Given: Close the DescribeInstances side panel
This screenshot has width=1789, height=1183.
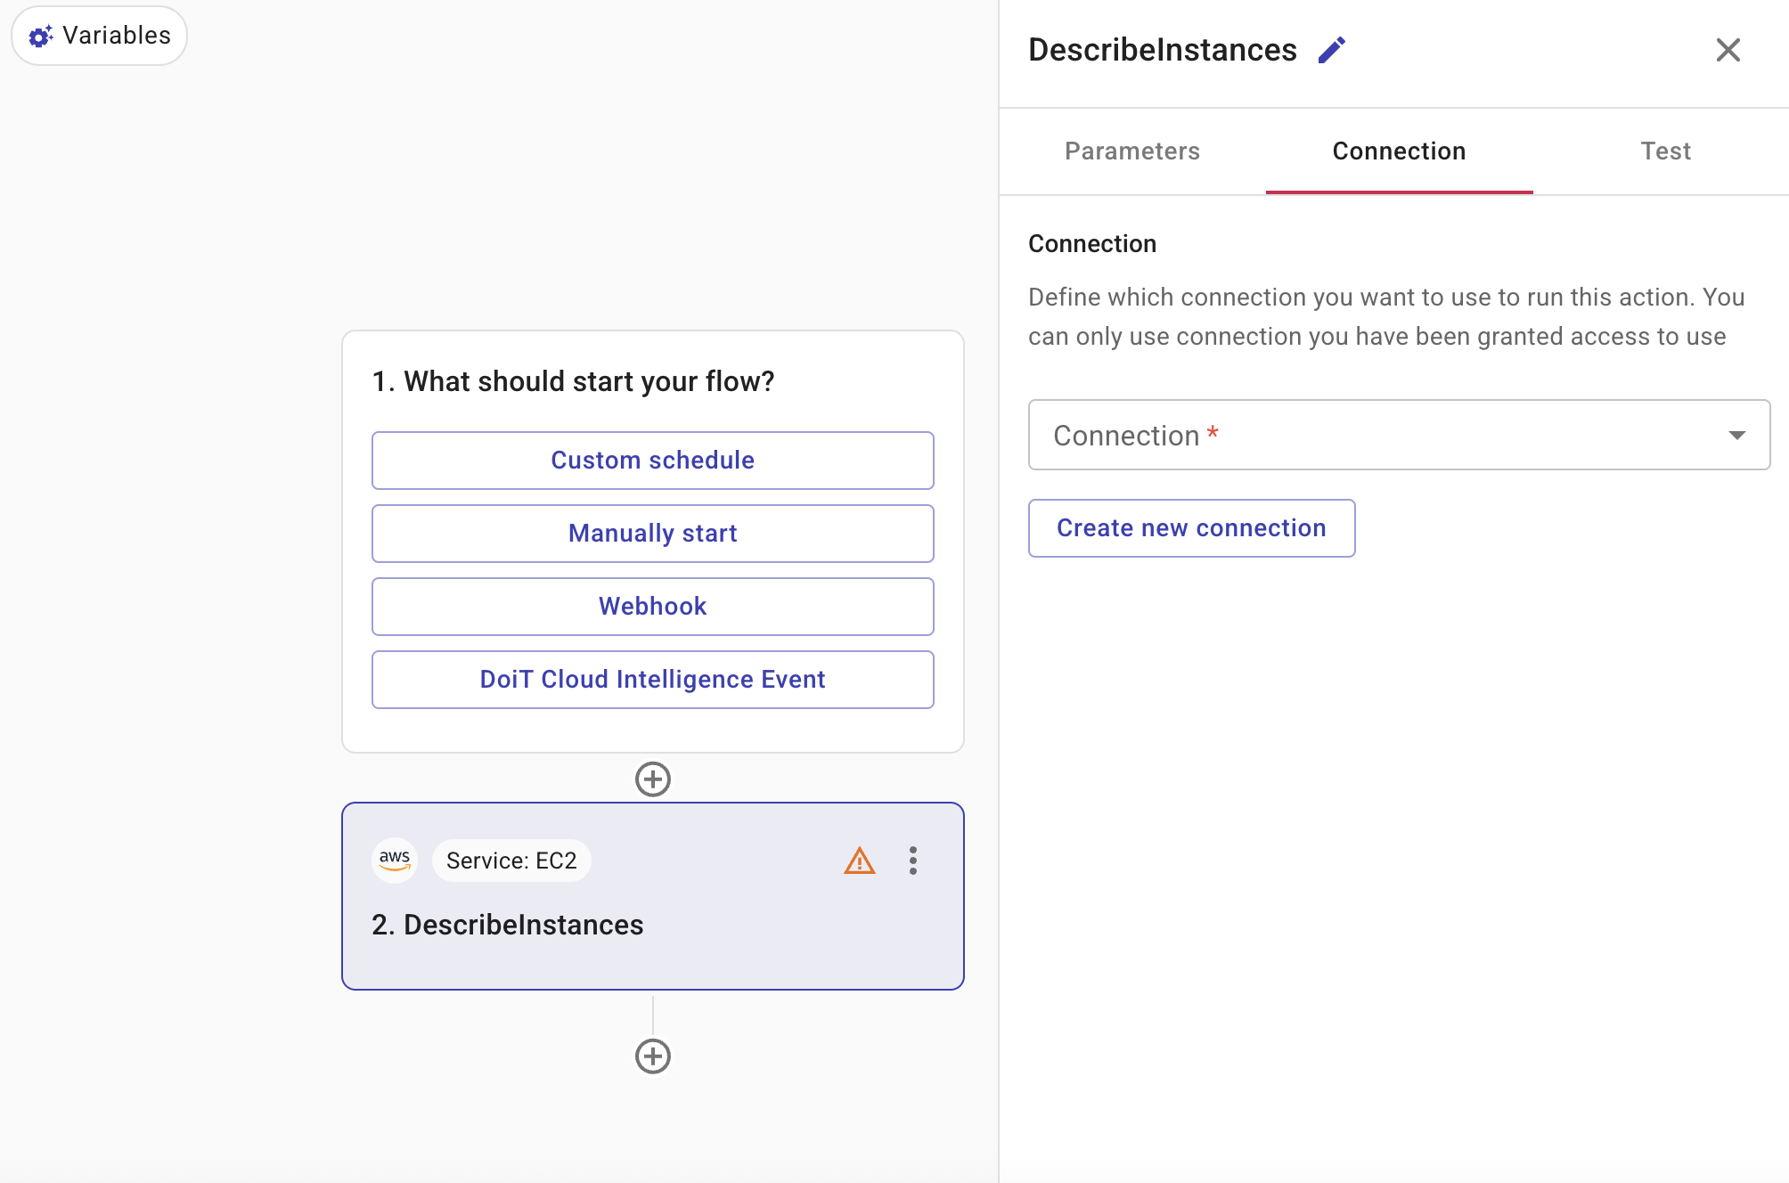Looking at the screenshot, I should click(x=1728, y=50).
